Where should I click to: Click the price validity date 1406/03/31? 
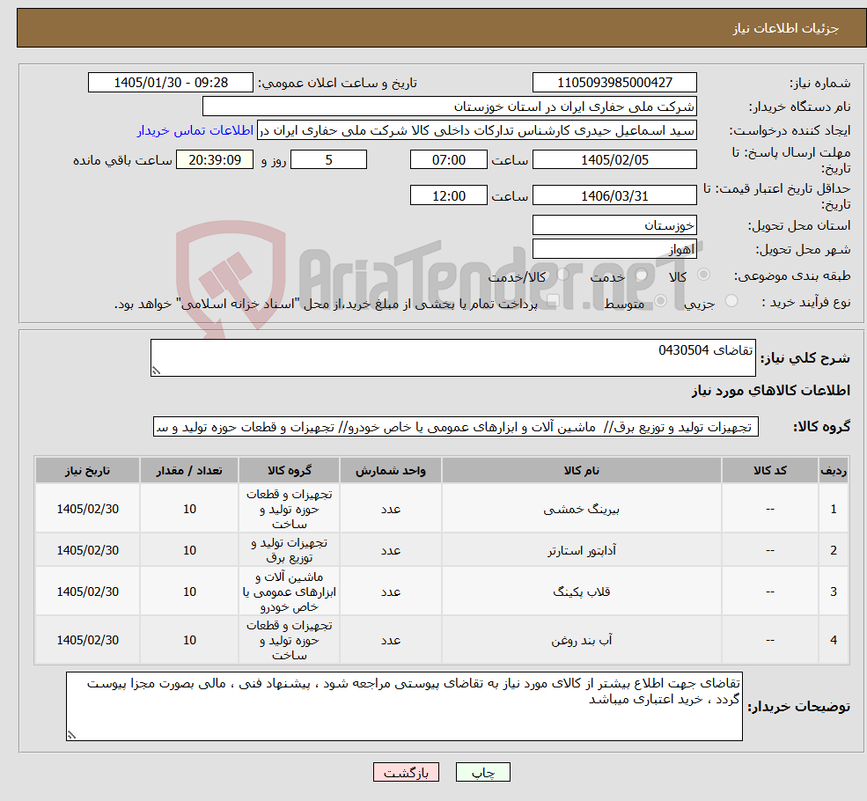614,195
